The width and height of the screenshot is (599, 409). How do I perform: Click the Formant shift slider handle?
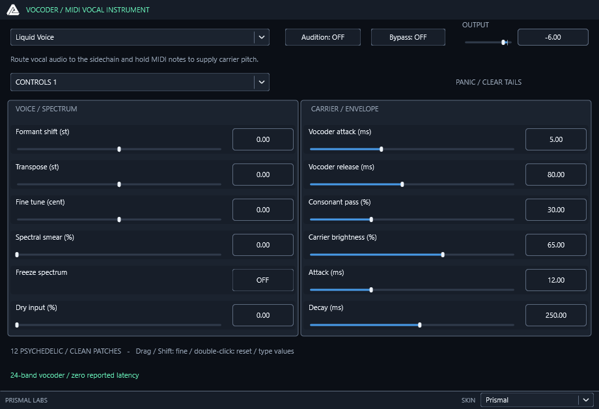click(119, 149)
